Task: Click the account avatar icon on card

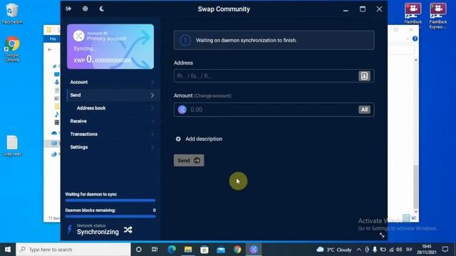Action: [78, 36]
